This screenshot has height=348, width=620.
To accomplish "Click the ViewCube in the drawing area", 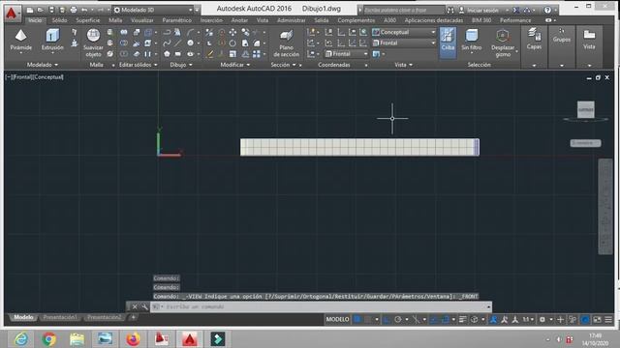I will coord(585,109).
